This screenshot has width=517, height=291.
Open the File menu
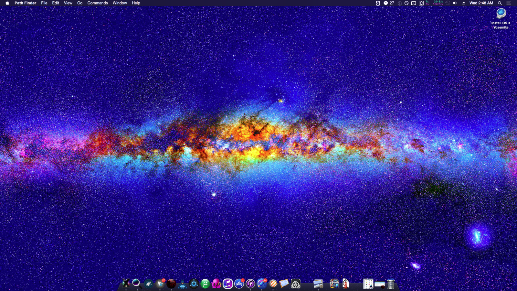[x=44, y=3]
